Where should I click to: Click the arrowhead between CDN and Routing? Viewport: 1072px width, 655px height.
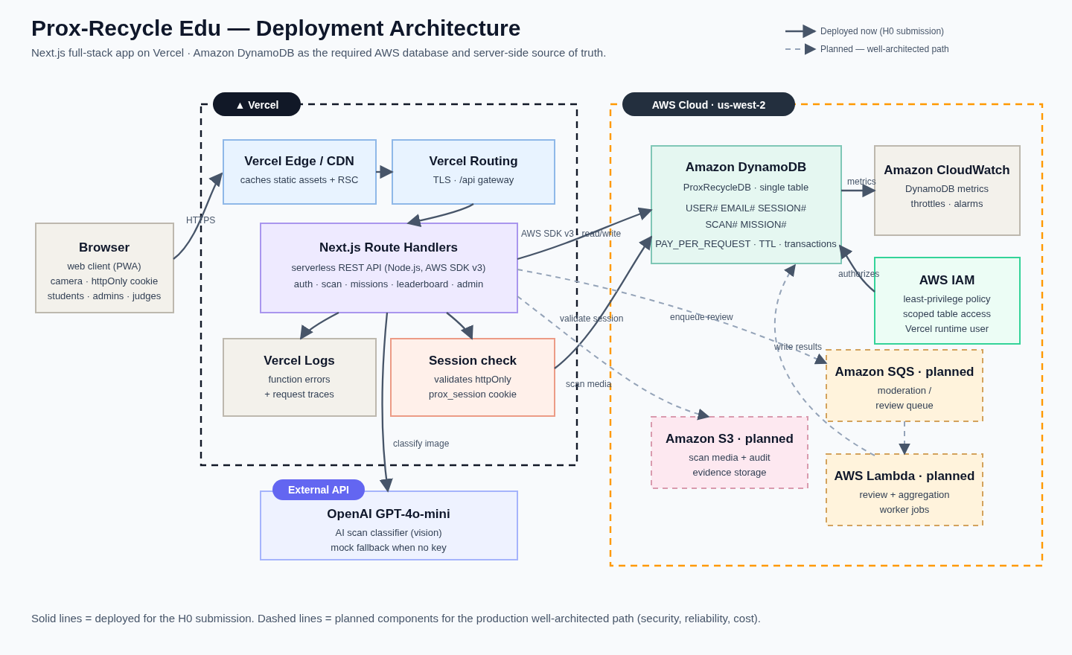[386, 172]
